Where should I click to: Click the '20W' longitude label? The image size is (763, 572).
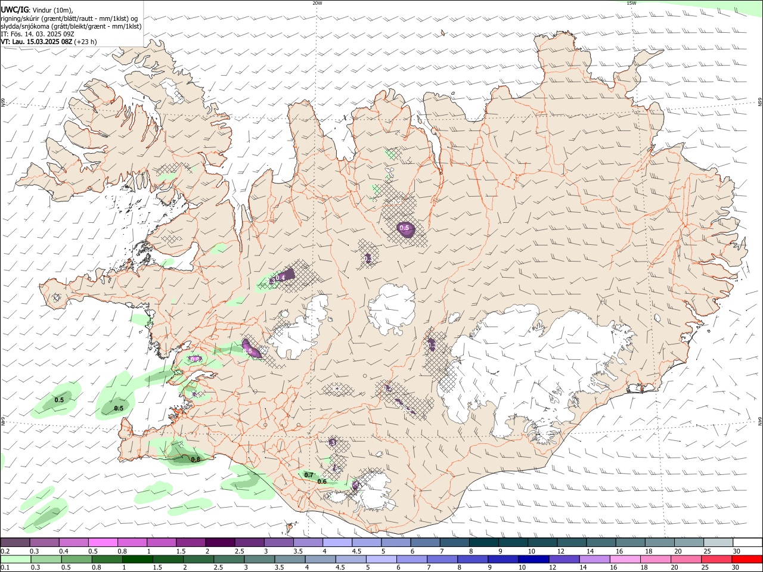317,3
